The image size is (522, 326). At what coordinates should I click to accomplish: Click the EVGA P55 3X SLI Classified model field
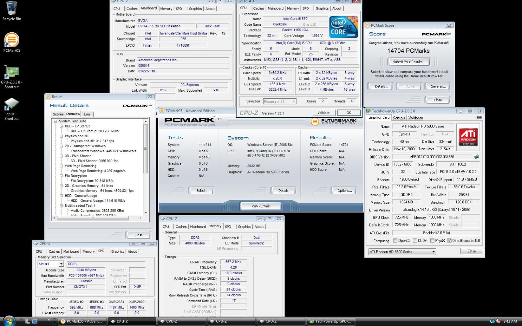[166, 26]
